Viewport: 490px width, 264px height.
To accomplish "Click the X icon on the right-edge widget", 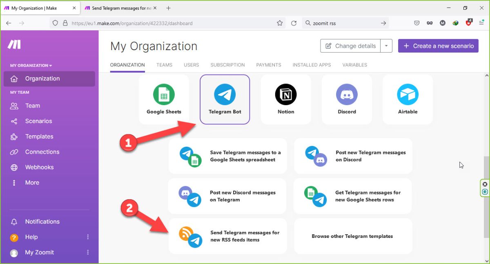I will click(x=485, y=184).
